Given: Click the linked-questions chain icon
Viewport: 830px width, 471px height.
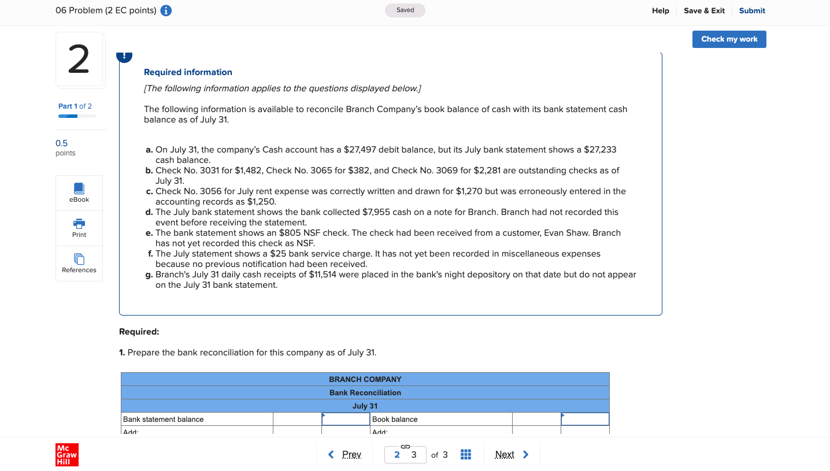Looking at the screenshot, I should [x=405, y=446].
